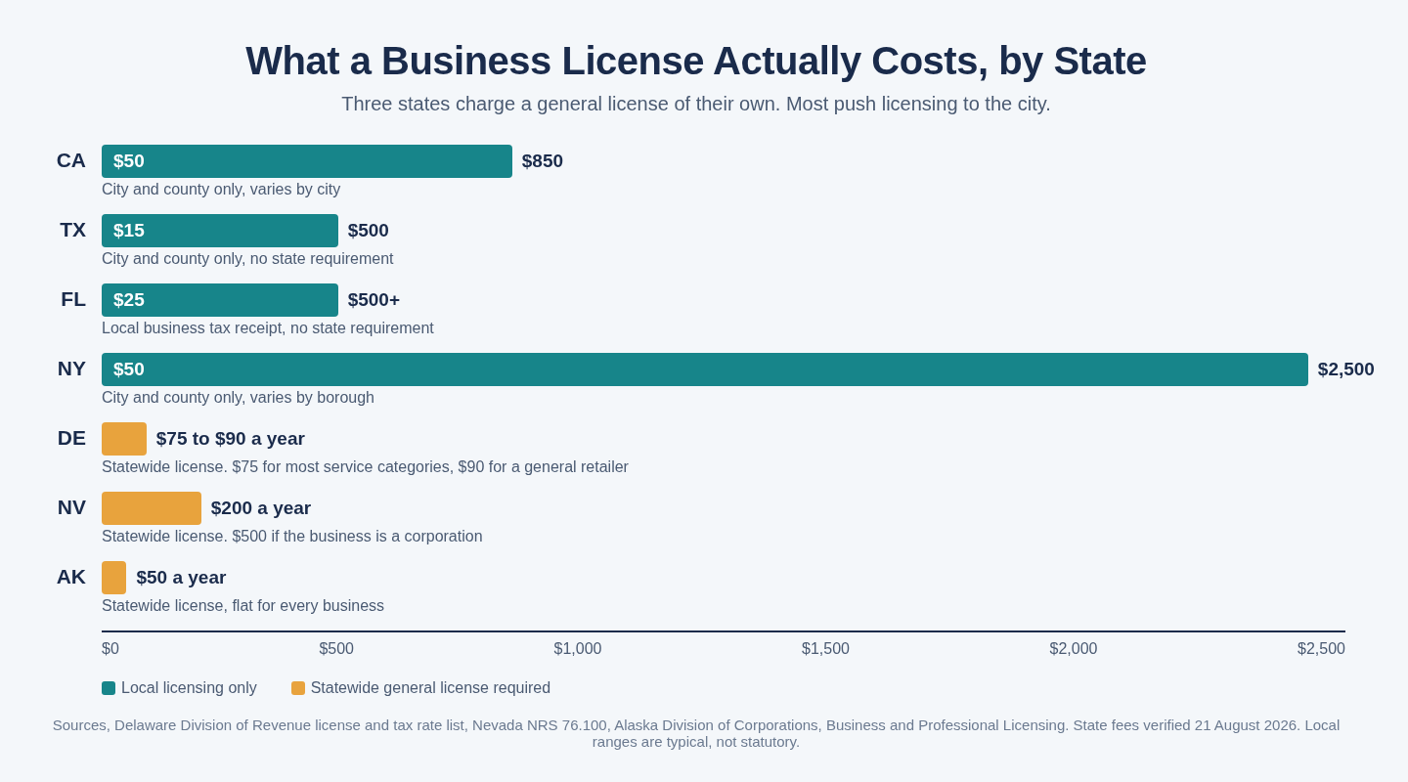Click the $2,000 axis tick label
Image resolution: width=1408 pixels, height=782 pixels.
tap(1074, 649)
